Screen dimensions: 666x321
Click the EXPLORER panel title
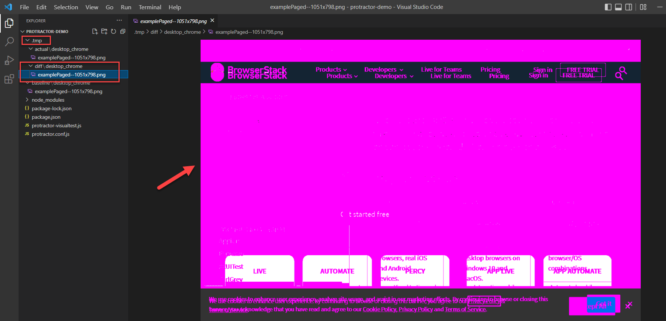pyautogui.click(x=36, y=21)
